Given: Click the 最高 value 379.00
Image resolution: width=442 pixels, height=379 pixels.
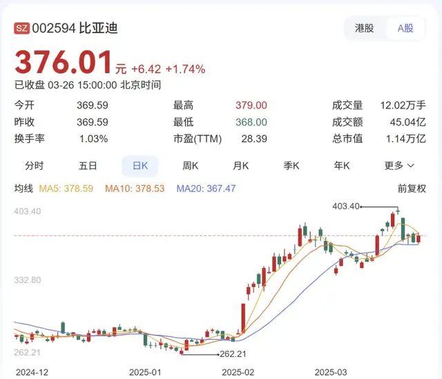Looking at the screenshot, I should (x=251, y=106).
